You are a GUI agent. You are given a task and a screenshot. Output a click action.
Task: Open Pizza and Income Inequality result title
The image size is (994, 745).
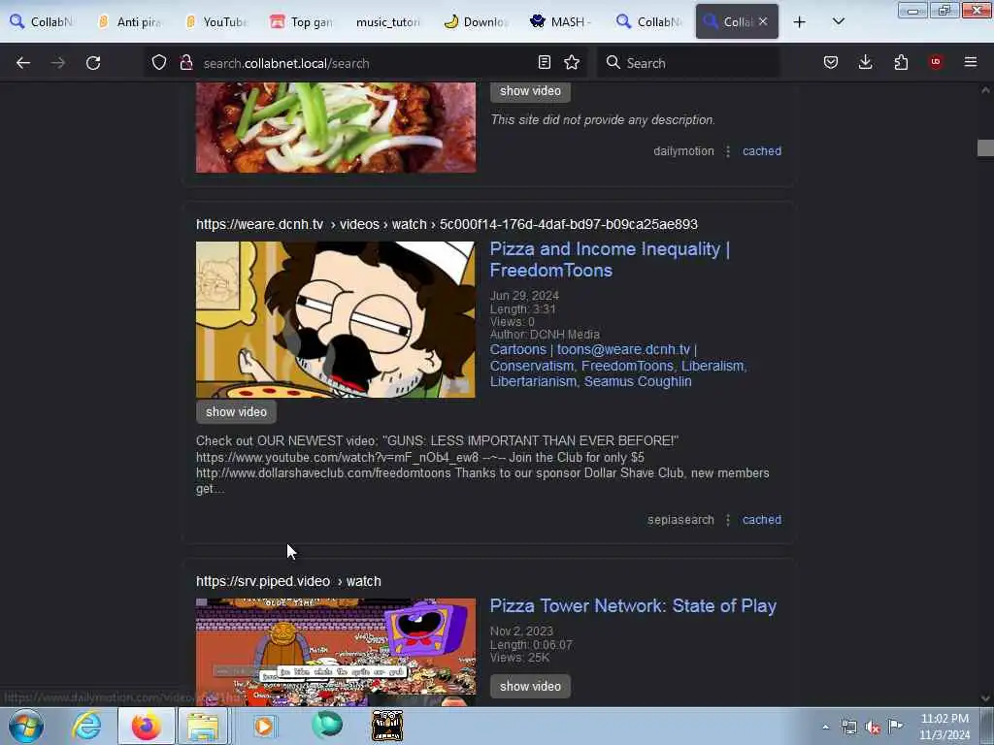point(610,260)
